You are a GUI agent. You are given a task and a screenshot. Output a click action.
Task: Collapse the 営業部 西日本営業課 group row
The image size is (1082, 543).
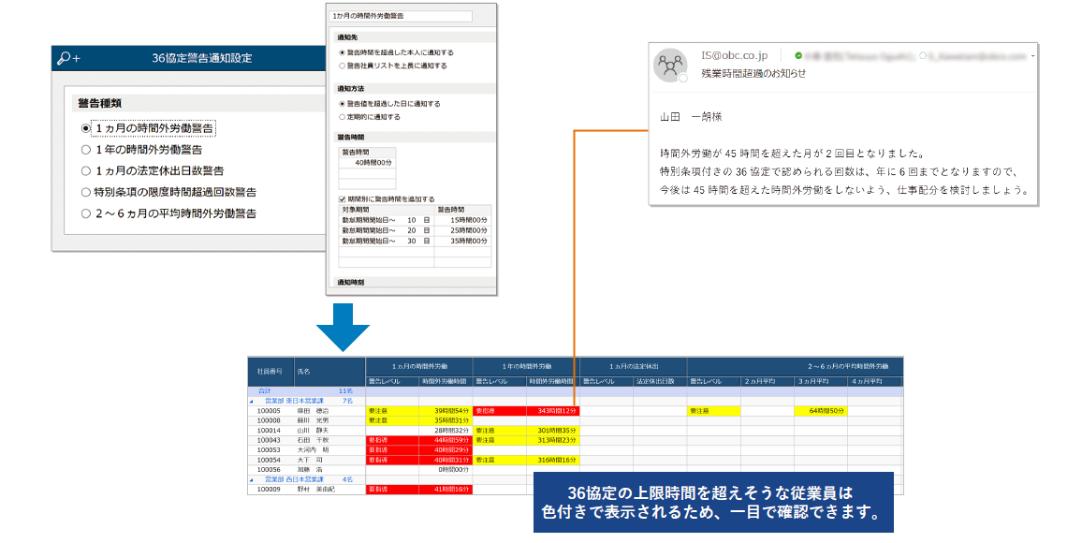251,479
